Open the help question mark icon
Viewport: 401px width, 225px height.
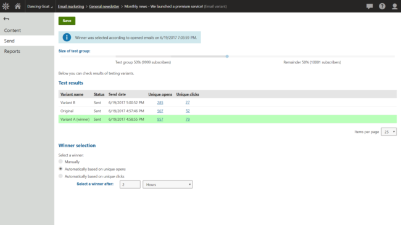(382, 6)
